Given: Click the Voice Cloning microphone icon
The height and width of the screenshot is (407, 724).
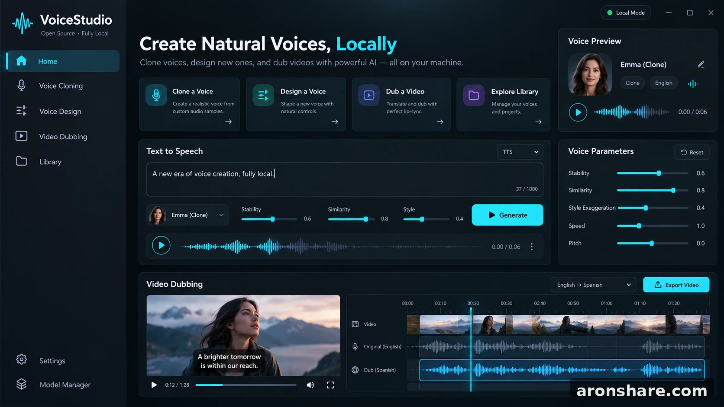Looking at the screenshot, I should (21, 86).
